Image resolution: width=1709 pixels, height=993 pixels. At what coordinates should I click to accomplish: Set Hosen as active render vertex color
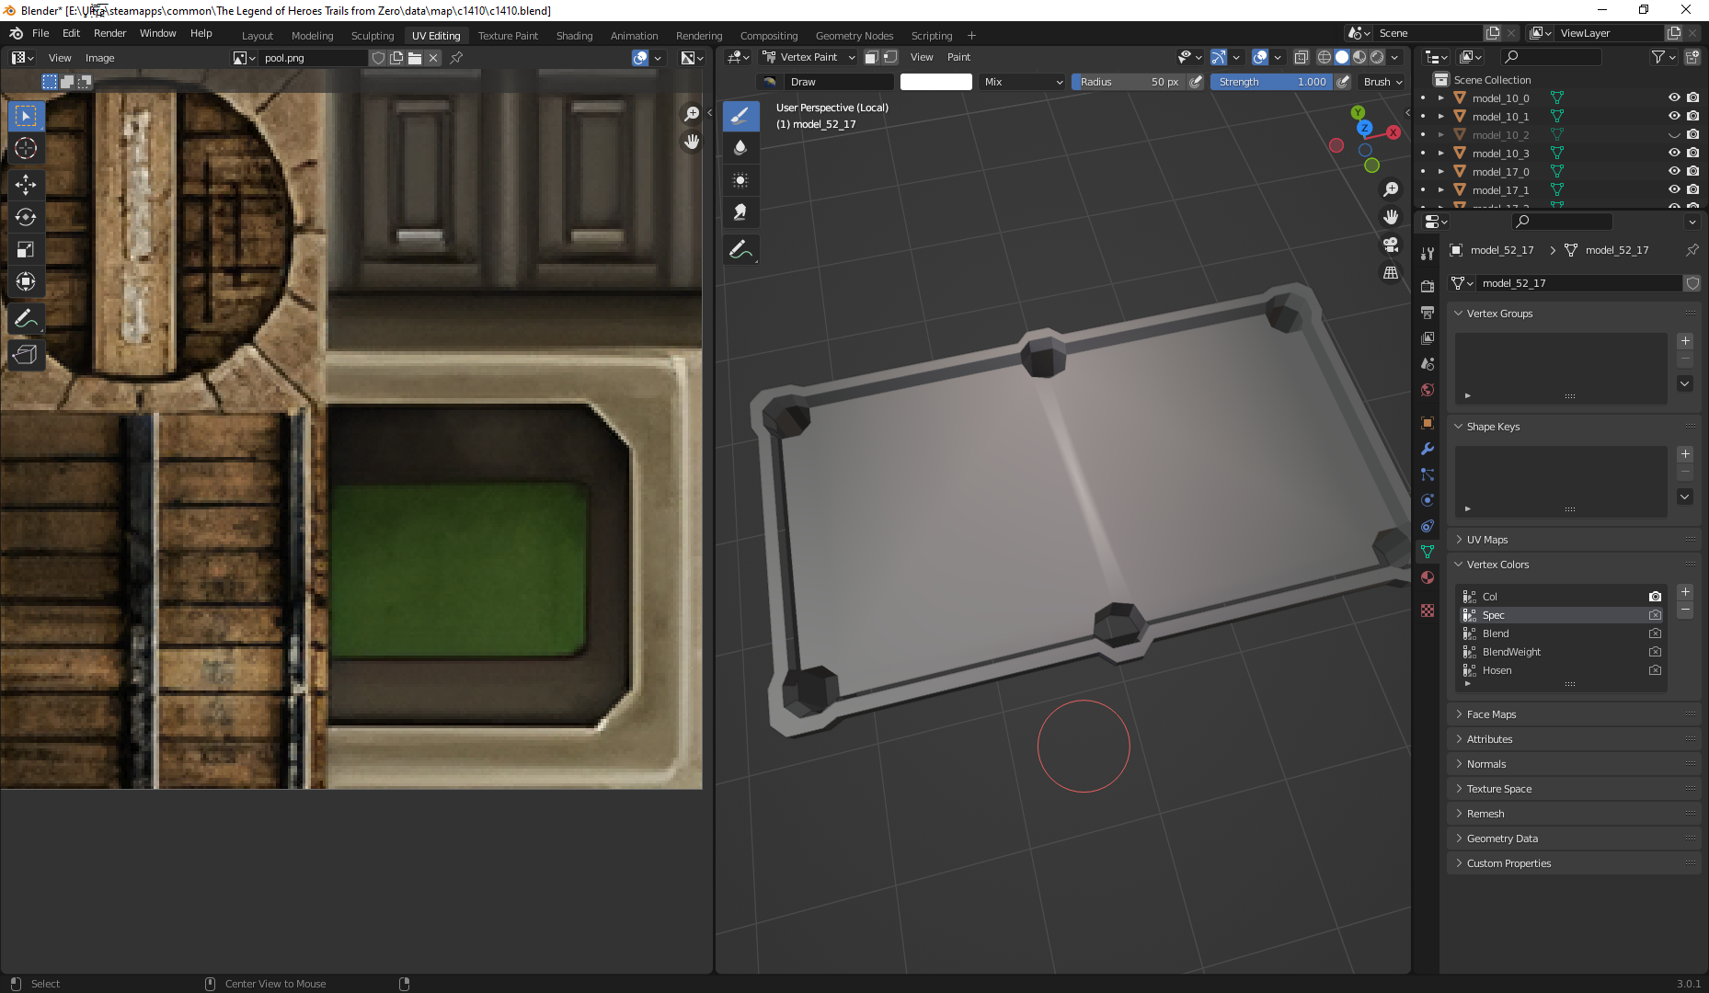tap(1655, 670)
